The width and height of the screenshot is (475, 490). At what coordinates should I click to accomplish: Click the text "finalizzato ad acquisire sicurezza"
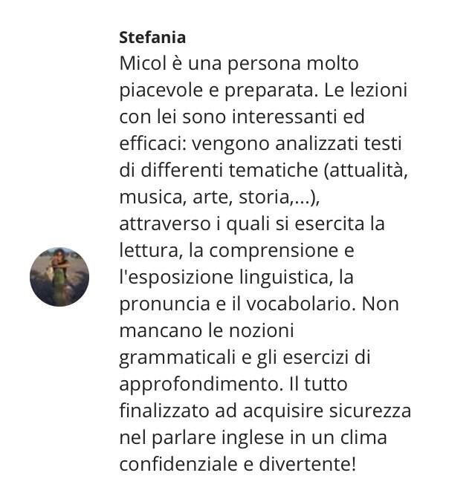(x=265, y=411)
